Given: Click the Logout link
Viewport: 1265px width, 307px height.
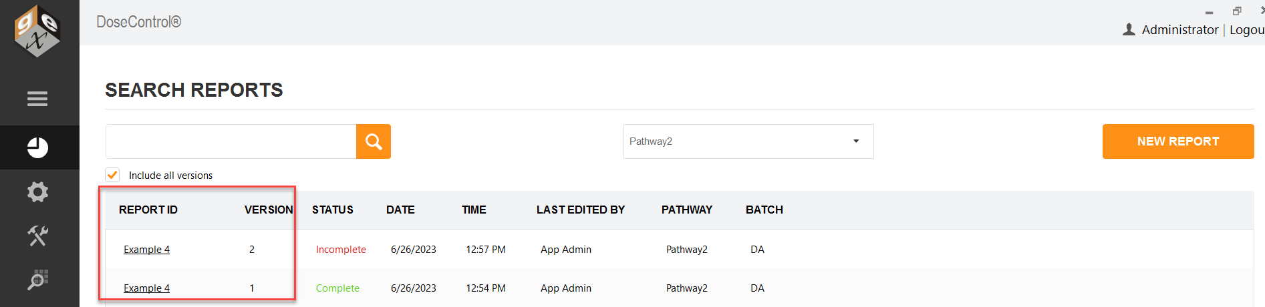Looking at the screenshot, I should pyautogui.click(x=1247, y=29).
